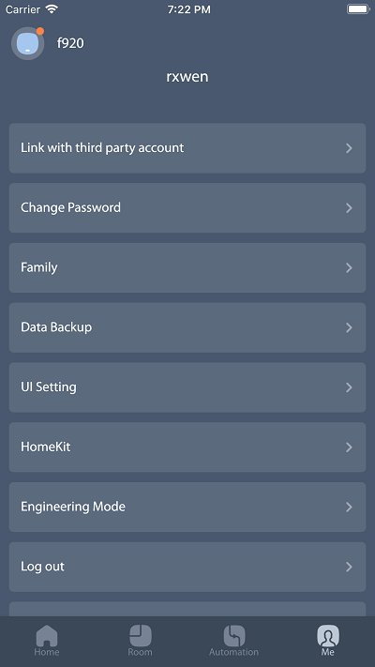Viewport: 375px width, 667px height.
Task: Open UI Setting menu entry
Action: (187, 387)
